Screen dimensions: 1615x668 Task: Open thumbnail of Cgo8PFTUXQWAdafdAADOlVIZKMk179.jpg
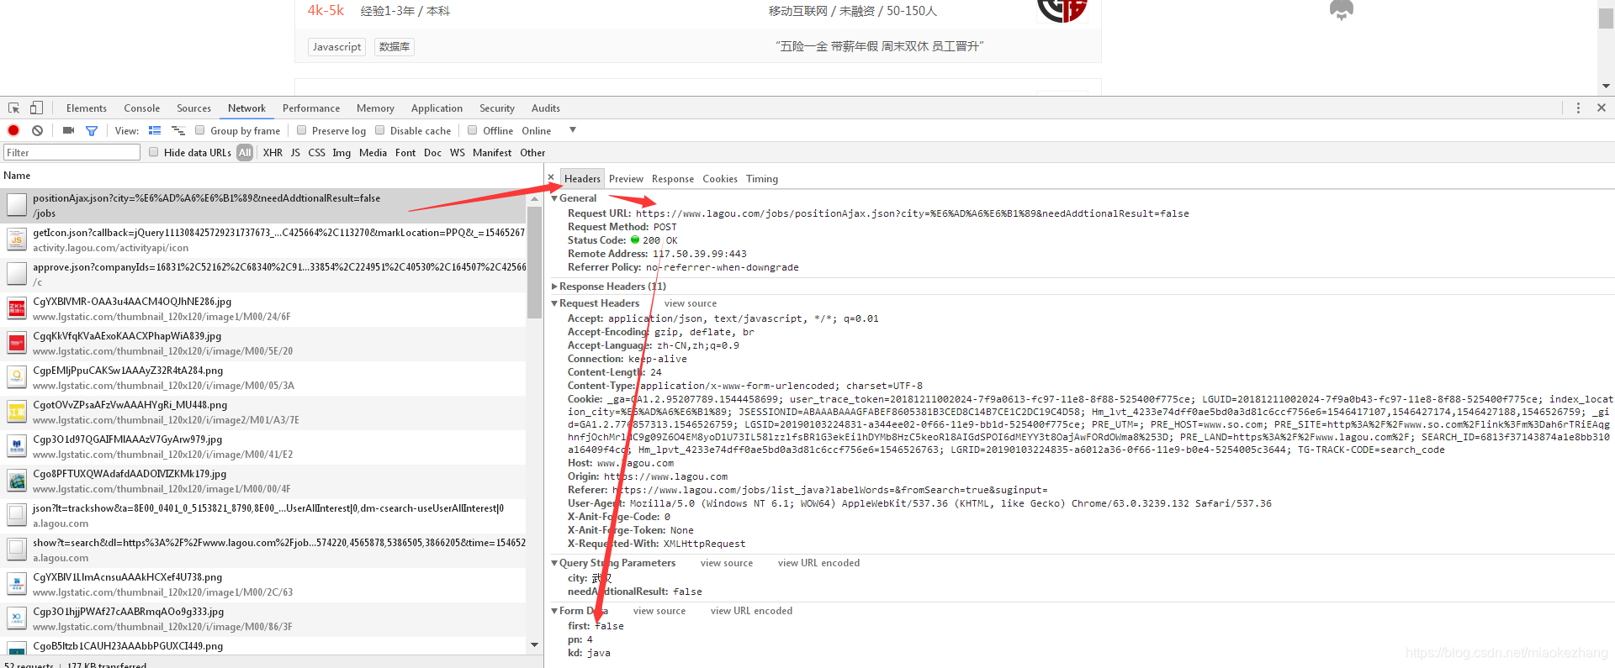point(17,481)
